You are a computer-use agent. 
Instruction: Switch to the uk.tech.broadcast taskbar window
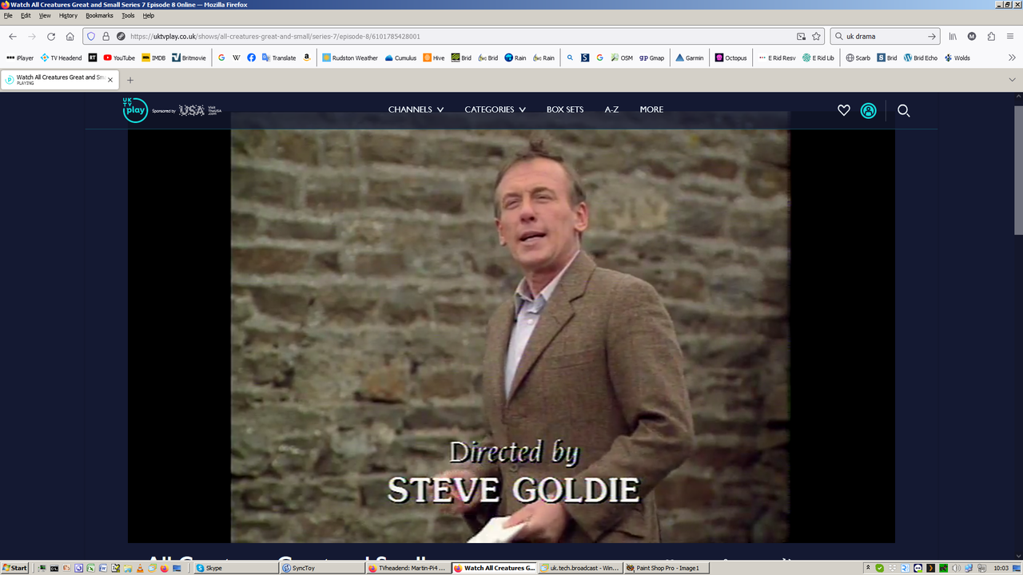pos(580,568)
